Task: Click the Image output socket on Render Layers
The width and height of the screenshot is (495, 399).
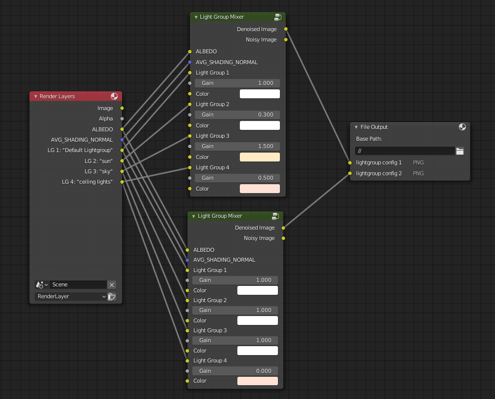Action: (x=122, y=108)
